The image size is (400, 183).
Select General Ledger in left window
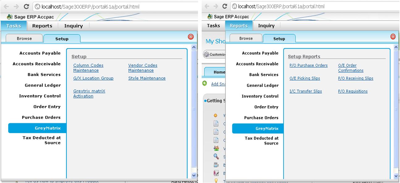coord(43,85)
